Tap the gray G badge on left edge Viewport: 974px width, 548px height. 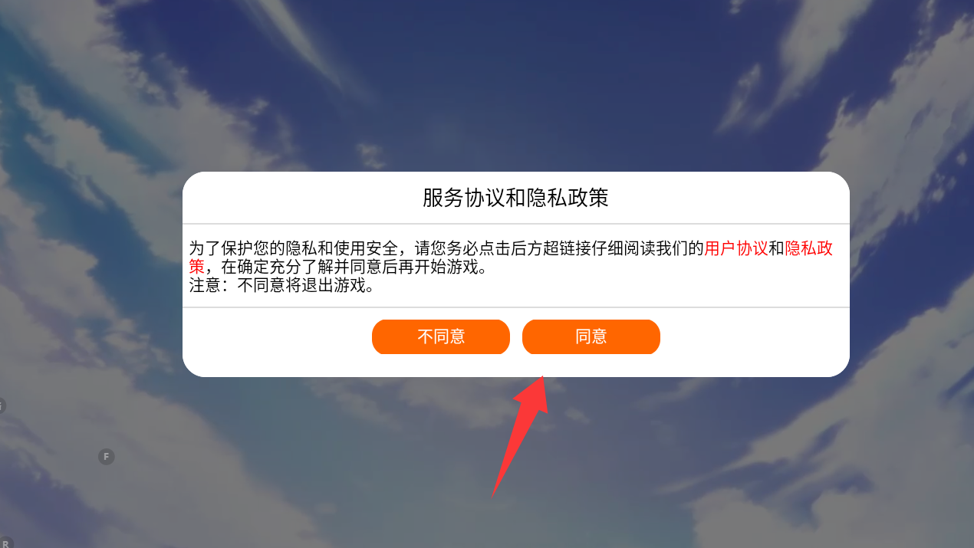pyautogui.click(x=2, y=405)
